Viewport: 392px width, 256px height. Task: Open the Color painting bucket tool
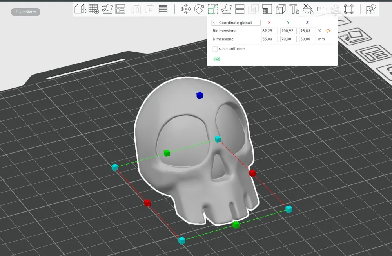308,9
